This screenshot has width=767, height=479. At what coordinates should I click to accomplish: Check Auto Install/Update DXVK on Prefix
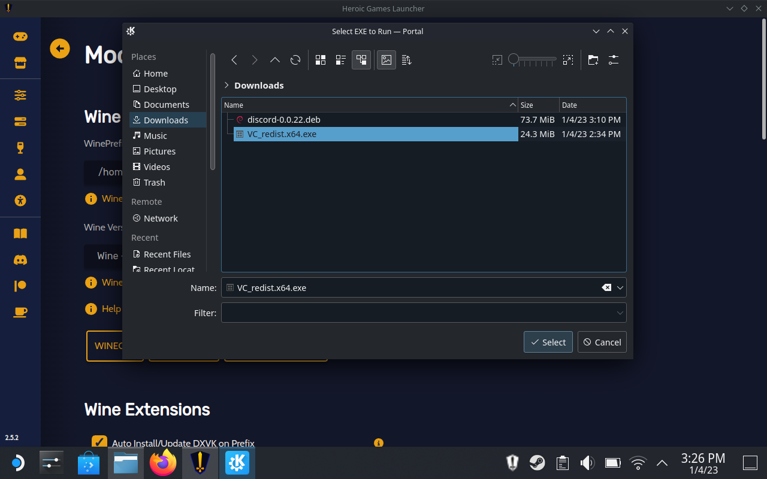tap(99, 442)
